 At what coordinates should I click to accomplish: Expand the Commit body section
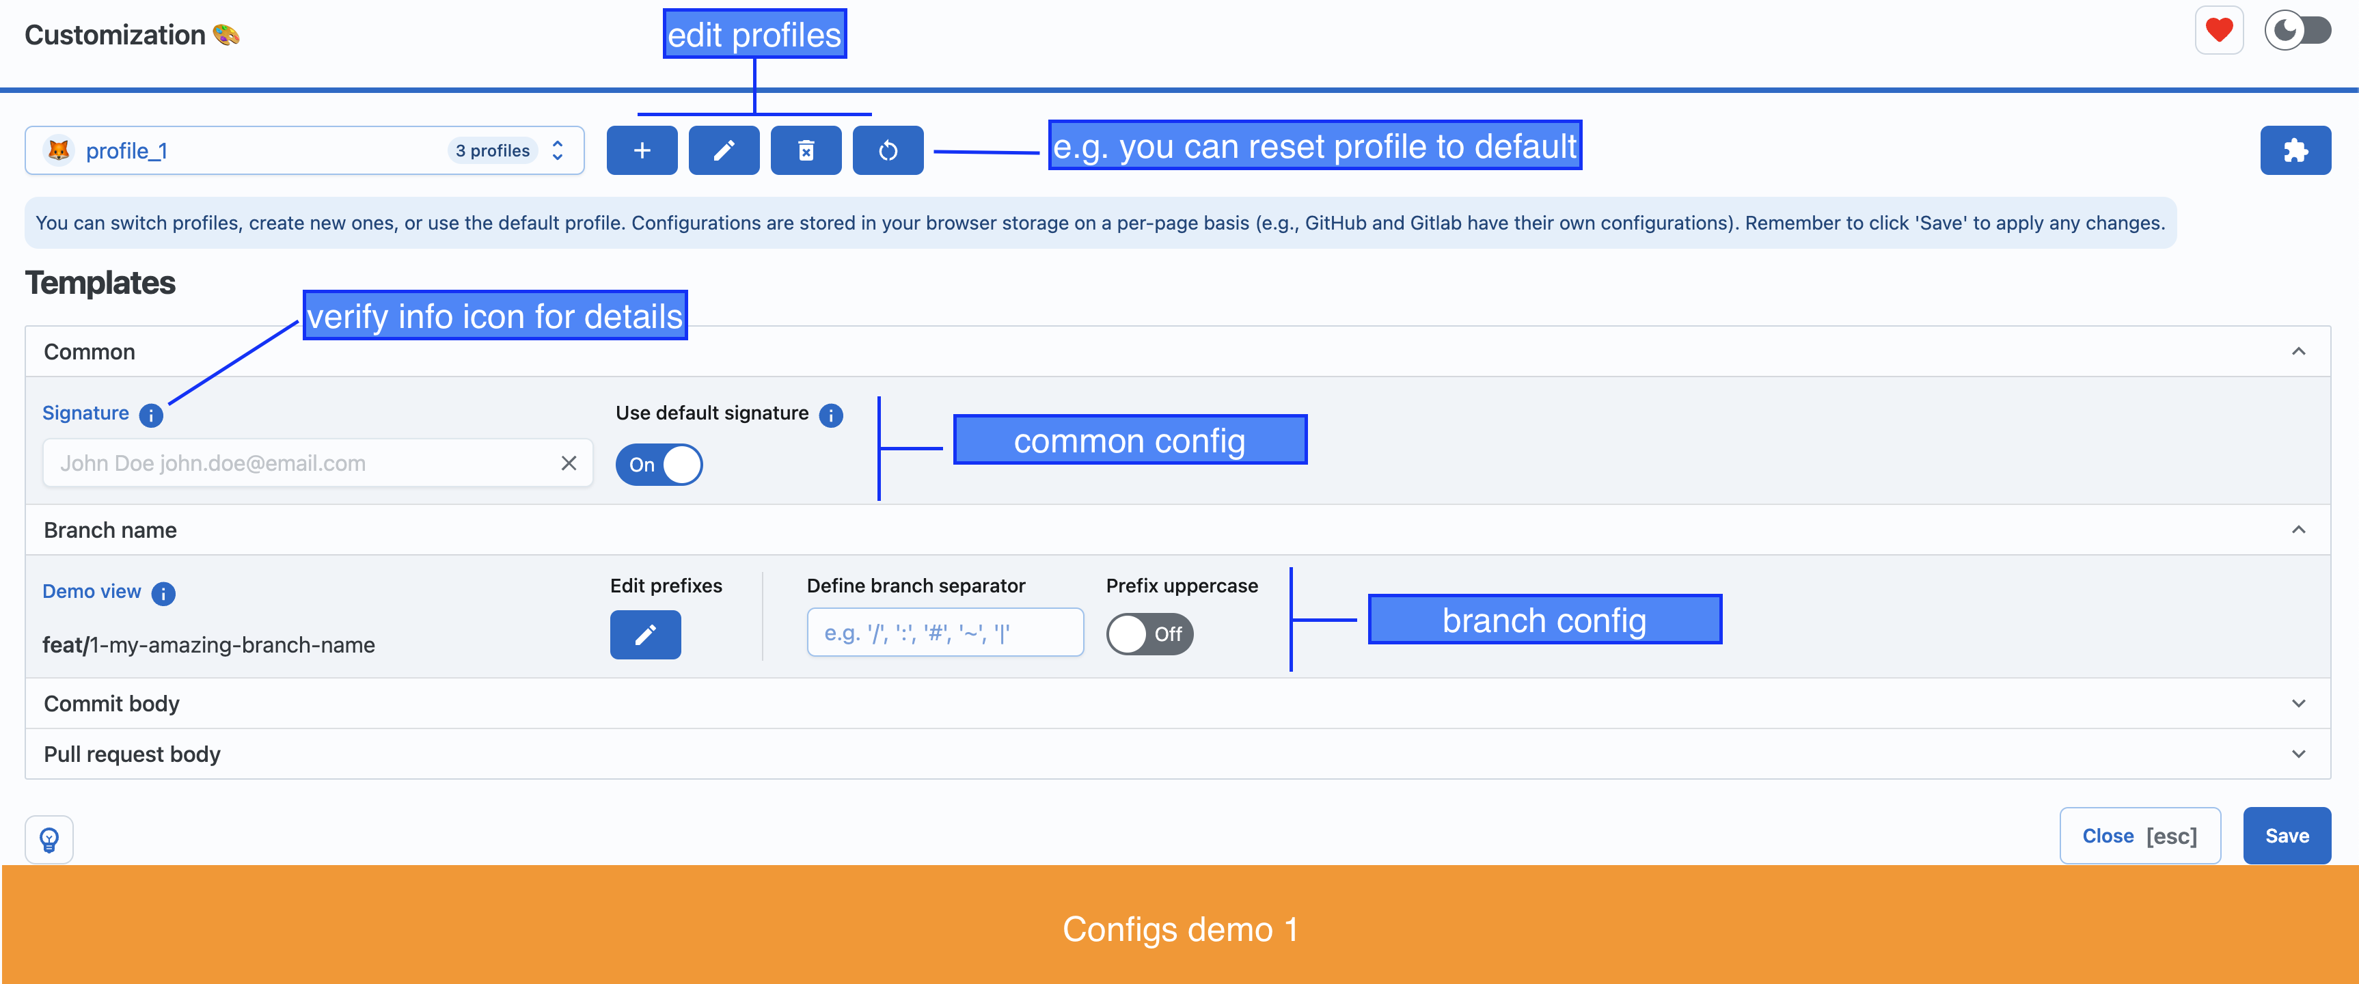coord(1177,704)
